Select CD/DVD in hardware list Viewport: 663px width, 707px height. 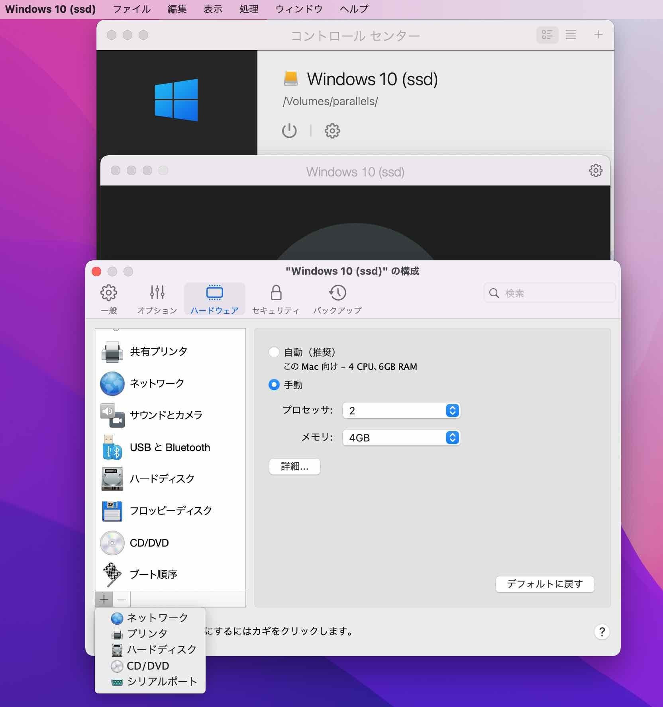[x=170, y=543]
